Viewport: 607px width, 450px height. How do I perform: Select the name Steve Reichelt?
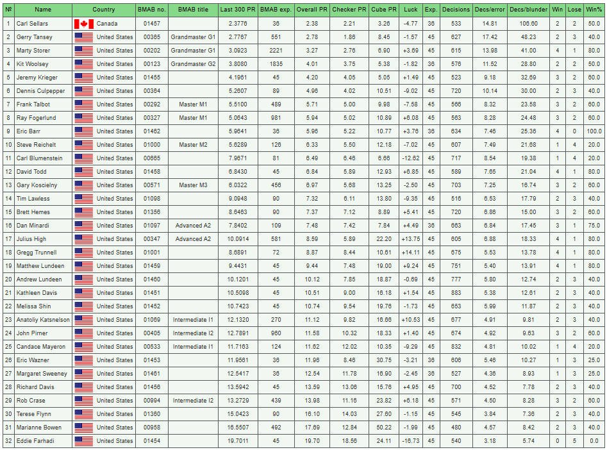click(x=36, y=145)
